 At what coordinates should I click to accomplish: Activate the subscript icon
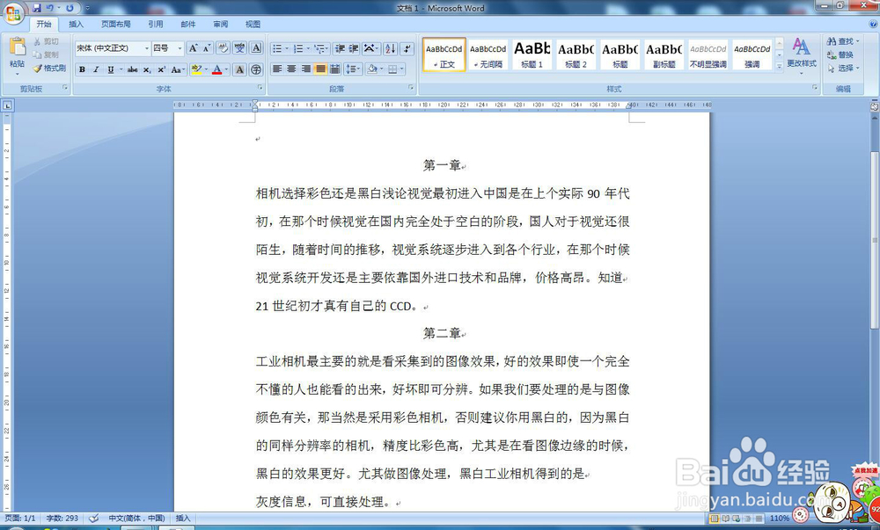click(x=146, y=69)
